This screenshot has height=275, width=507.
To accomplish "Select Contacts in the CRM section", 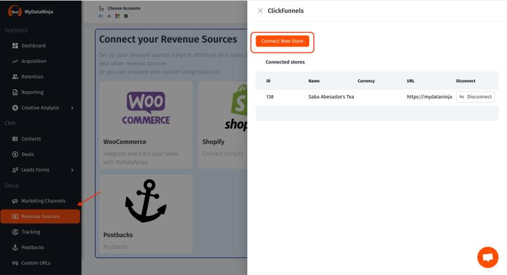I will (31, 139).
